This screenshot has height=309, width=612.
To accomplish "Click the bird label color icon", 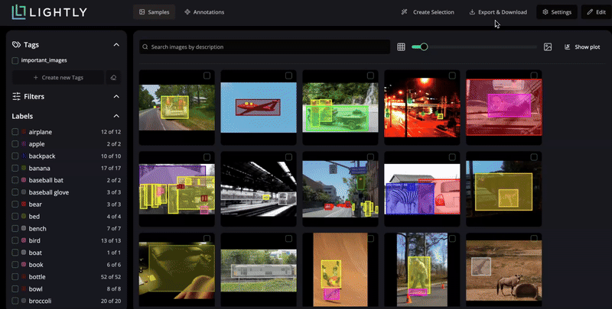I will tap(24, 240).
